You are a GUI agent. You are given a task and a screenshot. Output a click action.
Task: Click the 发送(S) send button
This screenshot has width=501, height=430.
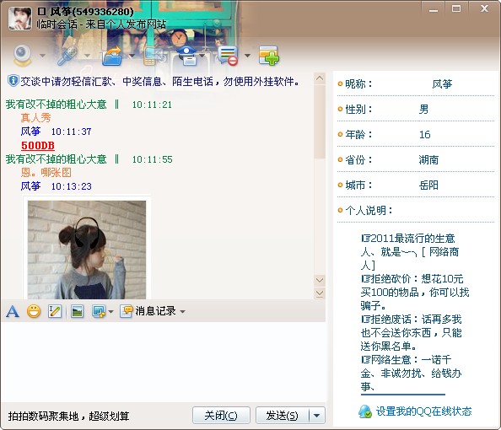coord(283,416)
